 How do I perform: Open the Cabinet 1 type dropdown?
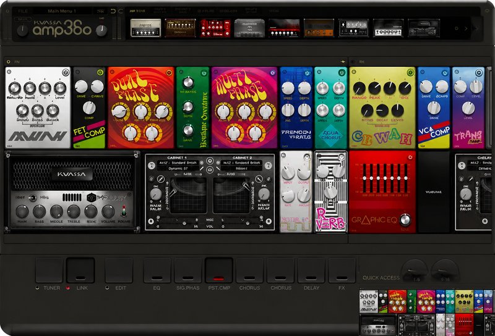[178, 163]
